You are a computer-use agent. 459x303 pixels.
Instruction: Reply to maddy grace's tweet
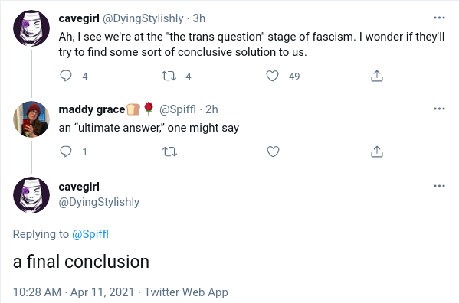[x=66, y=151]
